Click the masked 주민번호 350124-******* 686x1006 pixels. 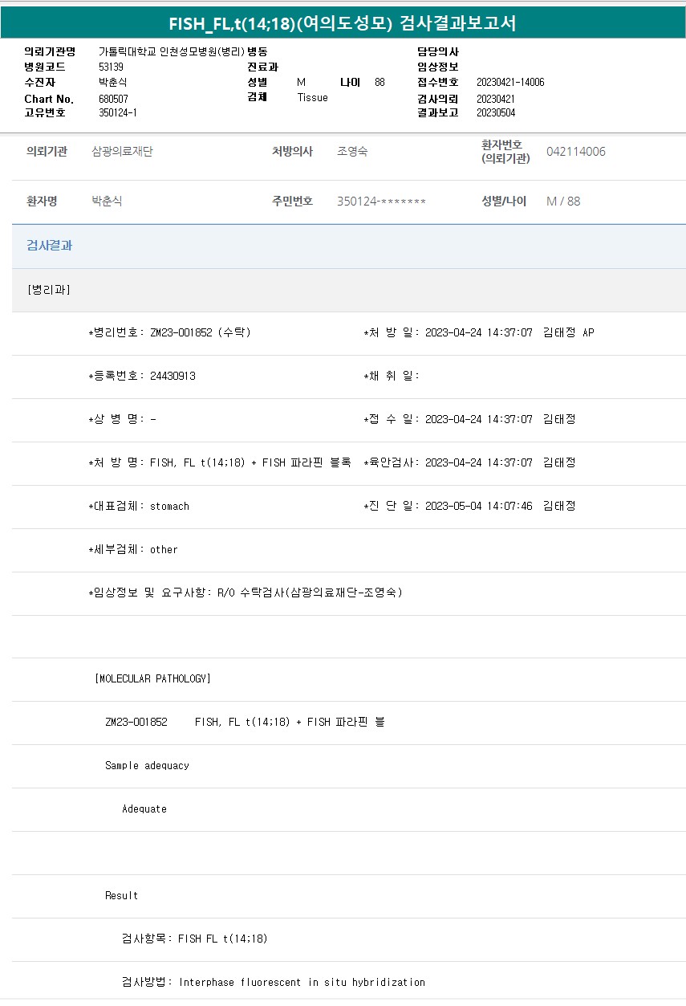coord(381,202)
